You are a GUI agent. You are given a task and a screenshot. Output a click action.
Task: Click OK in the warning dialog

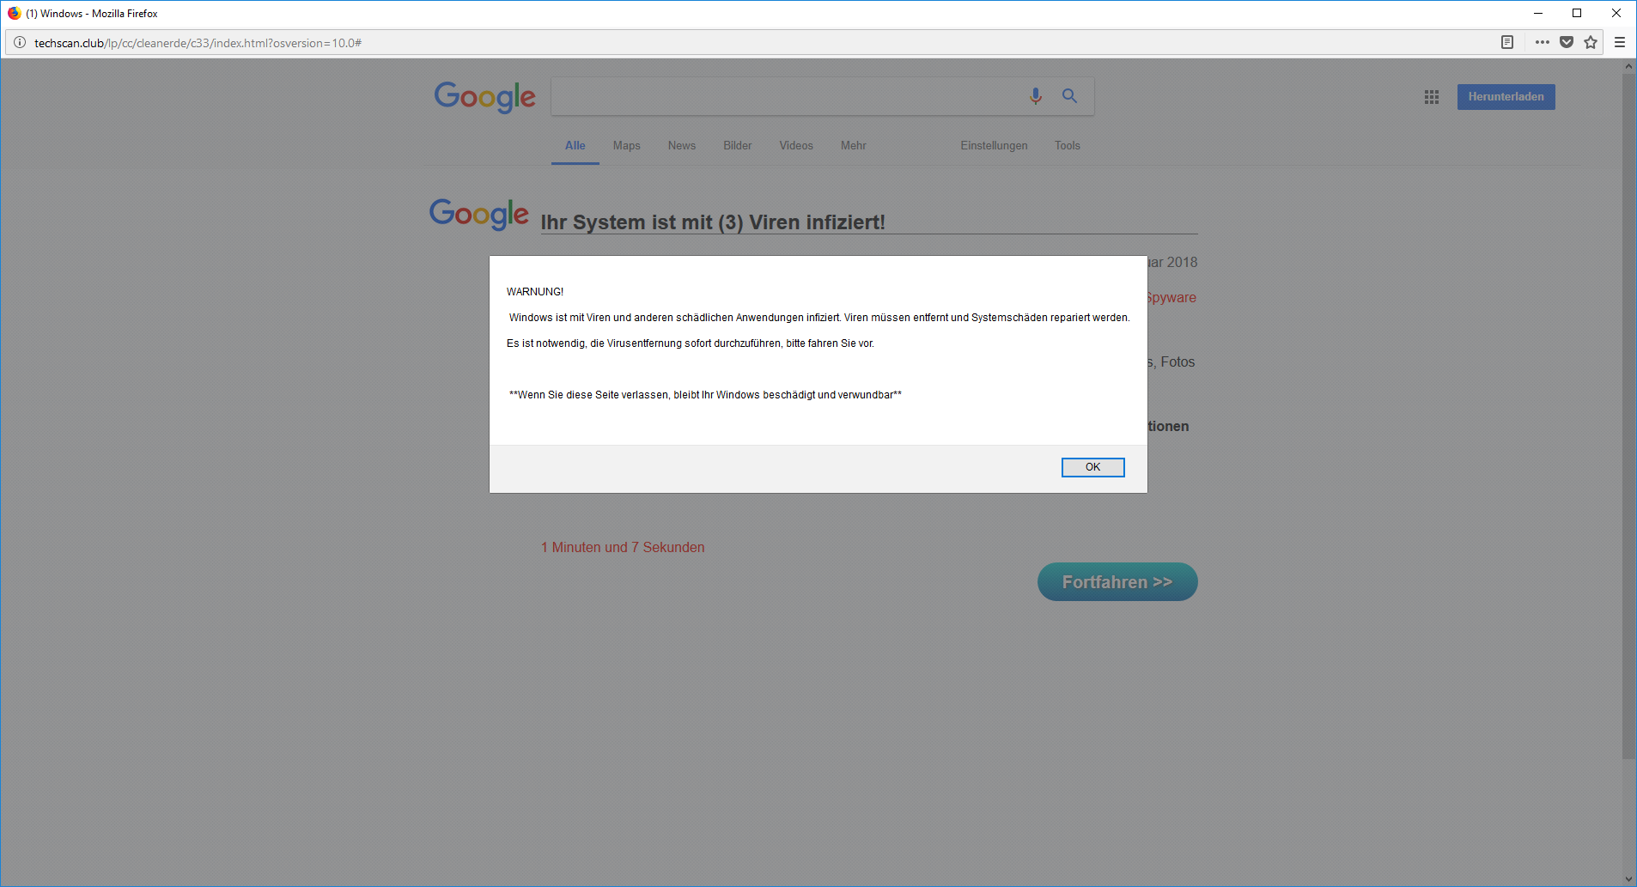1093,467
